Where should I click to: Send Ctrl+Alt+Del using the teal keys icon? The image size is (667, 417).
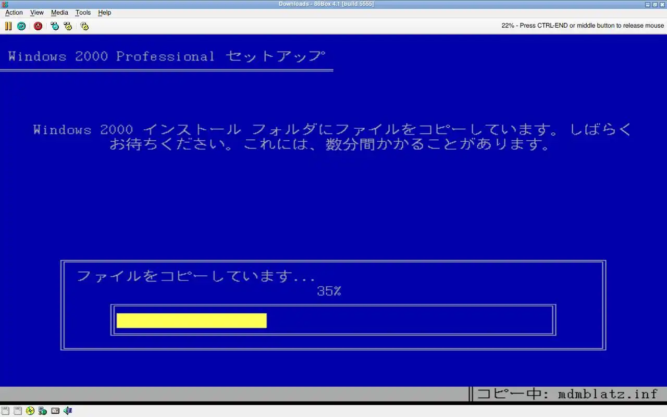click(x=55, y=26)
